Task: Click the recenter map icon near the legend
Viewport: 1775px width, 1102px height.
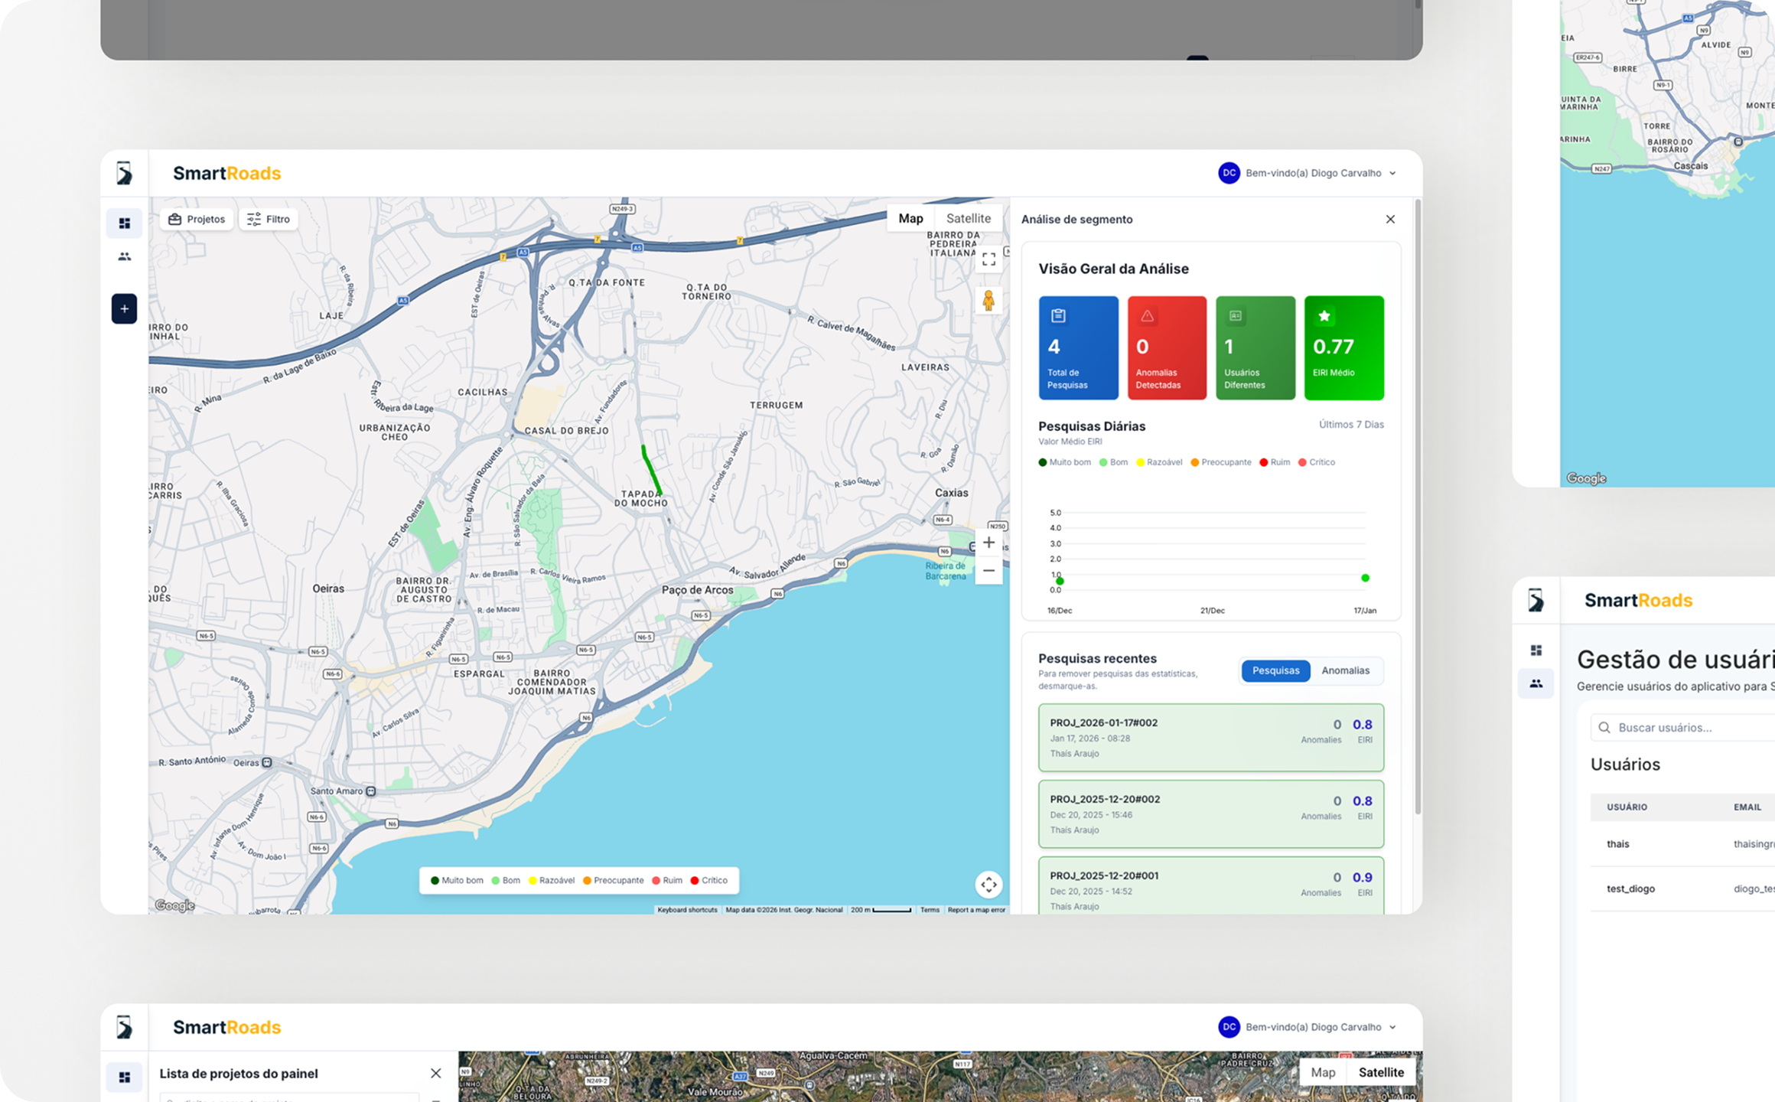Action: pyautogui.click(x=988, y=885)
